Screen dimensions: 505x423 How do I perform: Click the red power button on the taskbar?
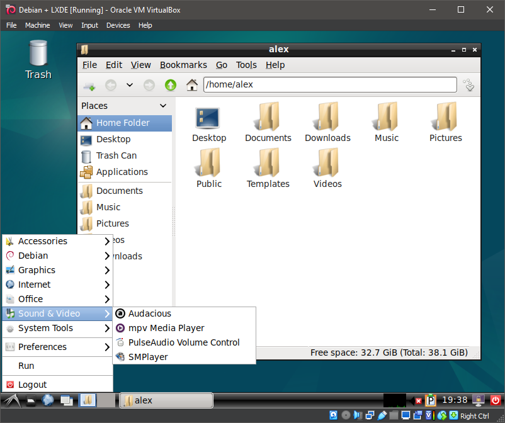point(494,400)
